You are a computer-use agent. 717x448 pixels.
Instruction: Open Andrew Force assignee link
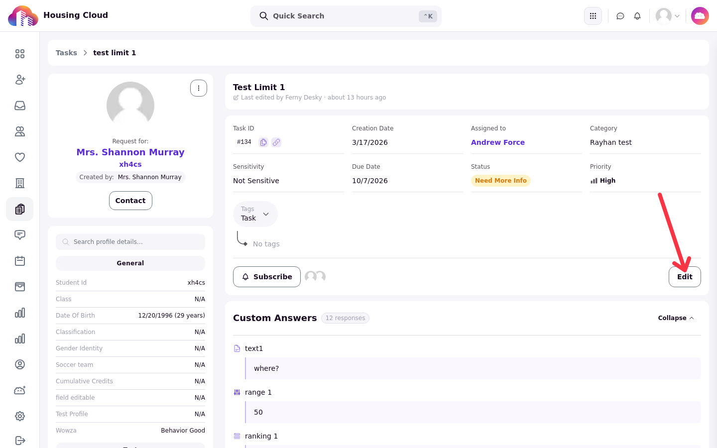tap(498, 142)
